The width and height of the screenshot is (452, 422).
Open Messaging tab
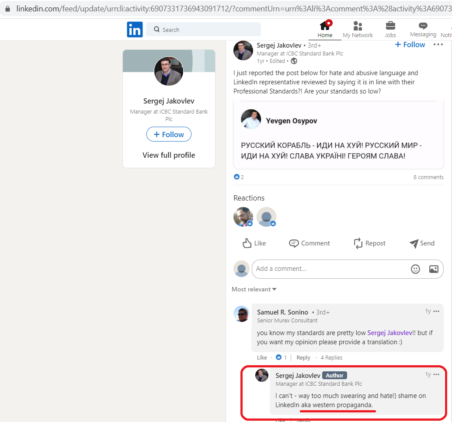coord(423,29)
